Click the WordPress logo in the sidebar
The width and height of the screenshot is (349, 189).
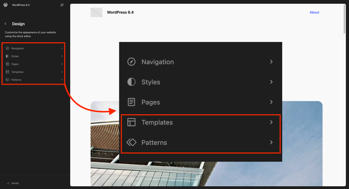tap(5, 5)
